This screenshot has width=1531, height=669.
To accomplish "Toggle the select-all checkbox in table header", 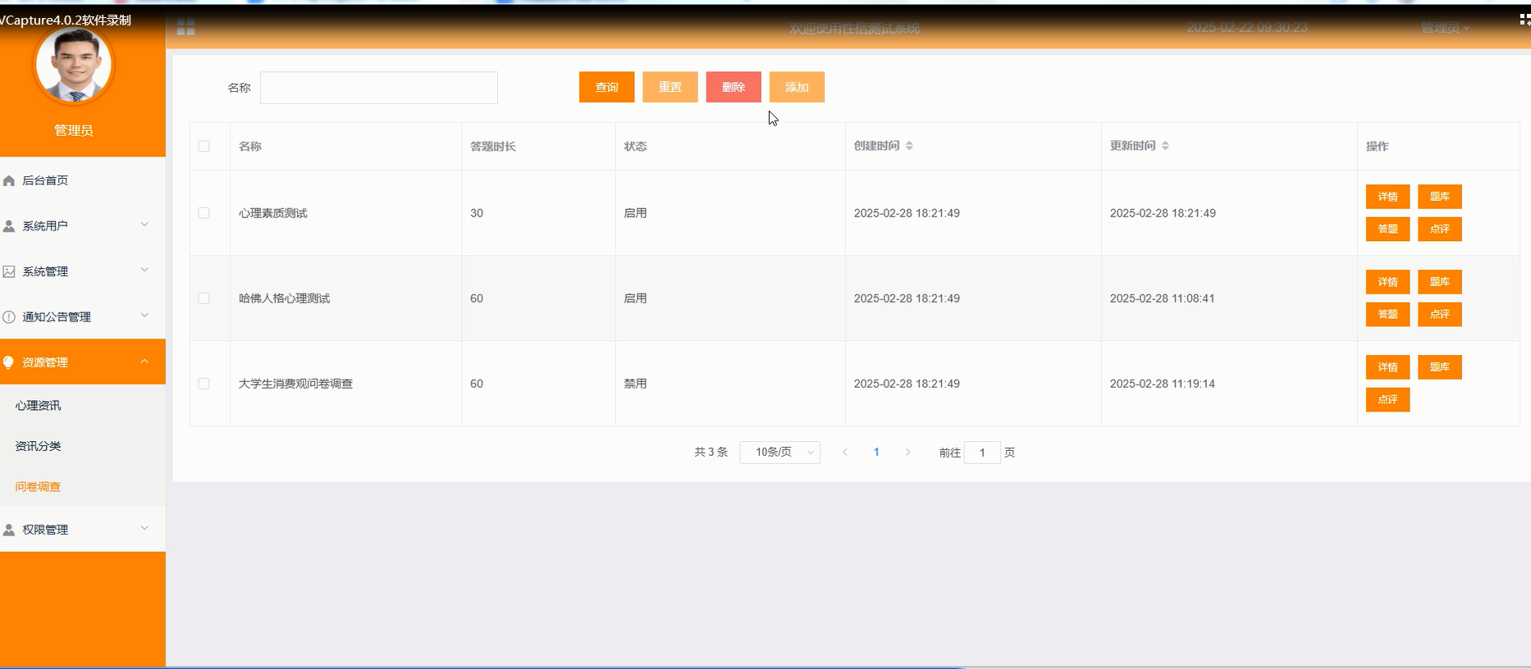I will coord(204,146).
